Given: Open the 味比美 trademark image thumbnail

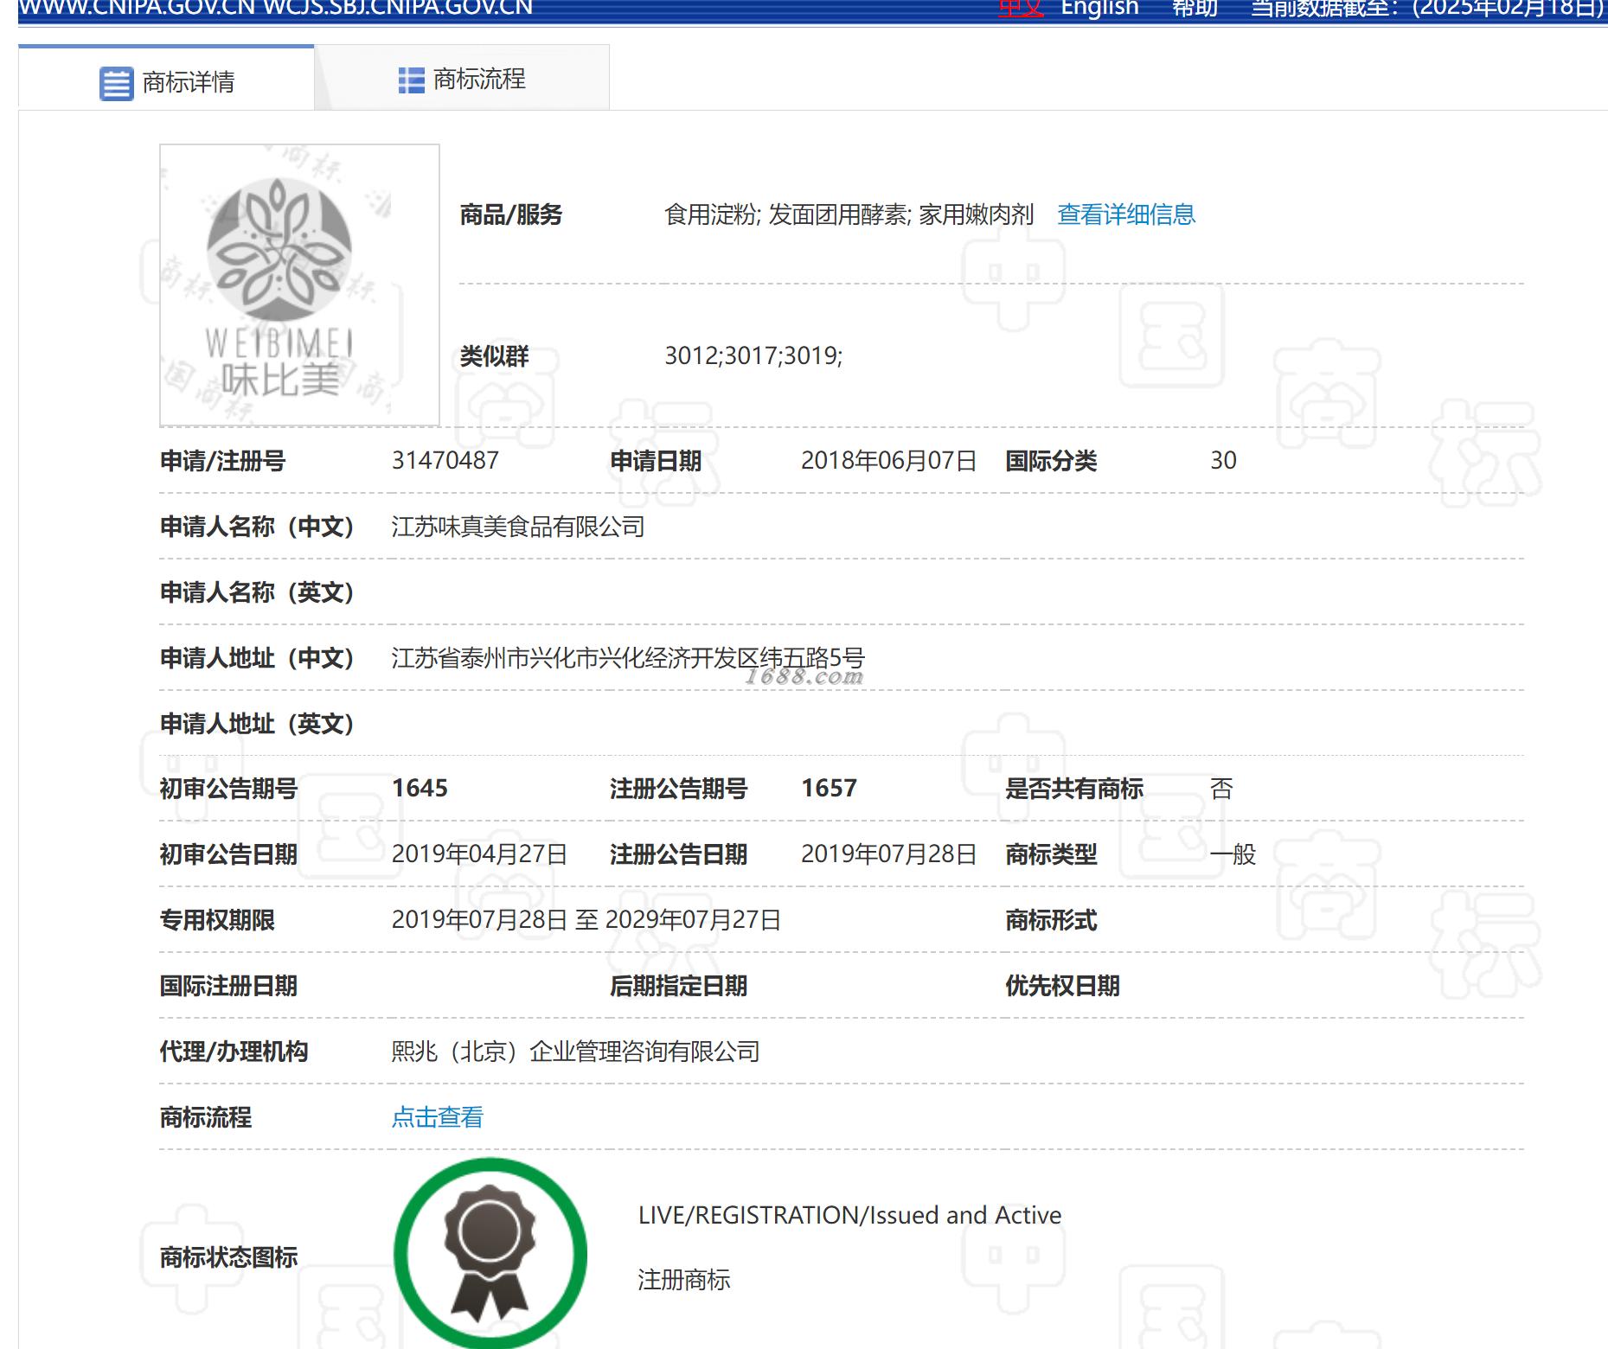Looking at the screenshot, I should tap(299, 285).
